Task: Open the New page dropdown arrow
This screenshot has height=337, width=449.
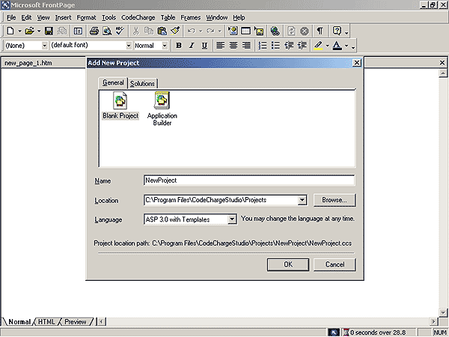Action: tap(19, 31)
